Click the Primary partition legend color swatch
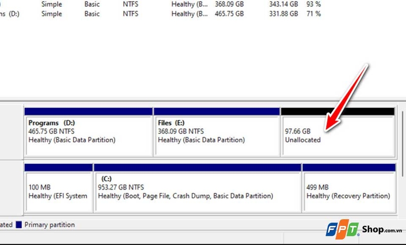406x245 pixels. point(19,225)
